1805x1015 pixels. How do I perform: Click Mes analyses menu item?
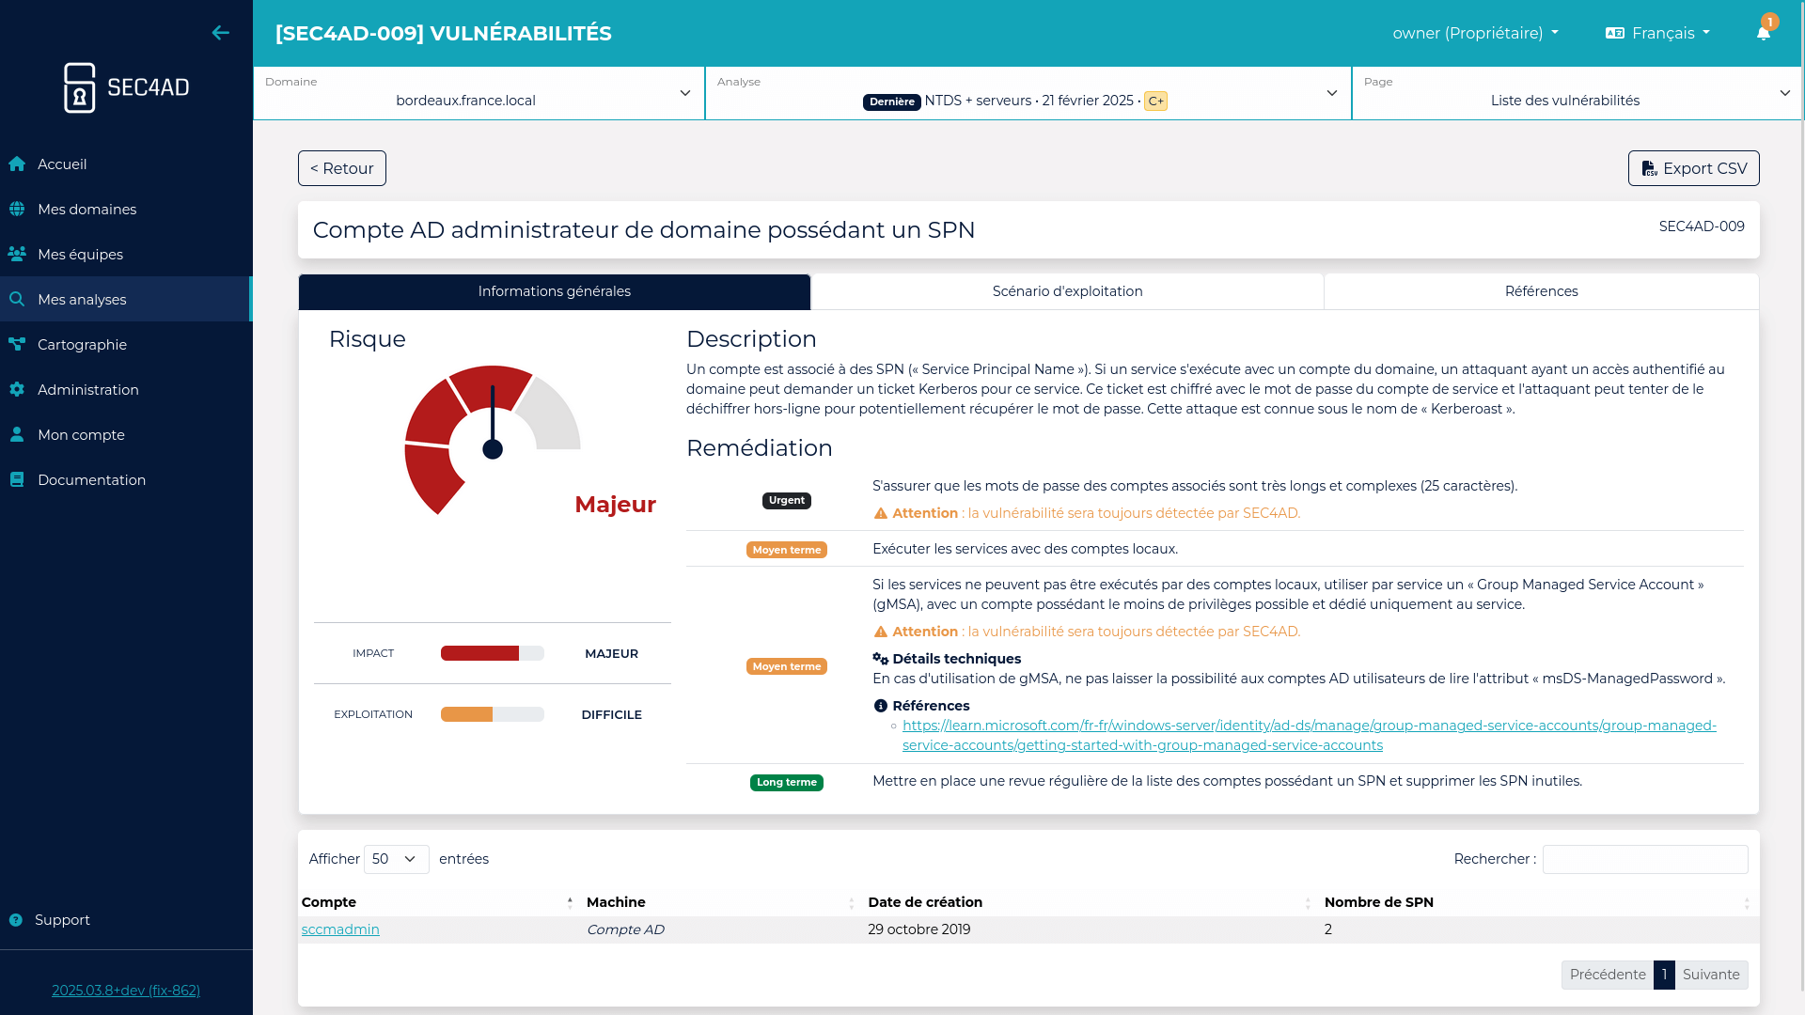point(126,300)
